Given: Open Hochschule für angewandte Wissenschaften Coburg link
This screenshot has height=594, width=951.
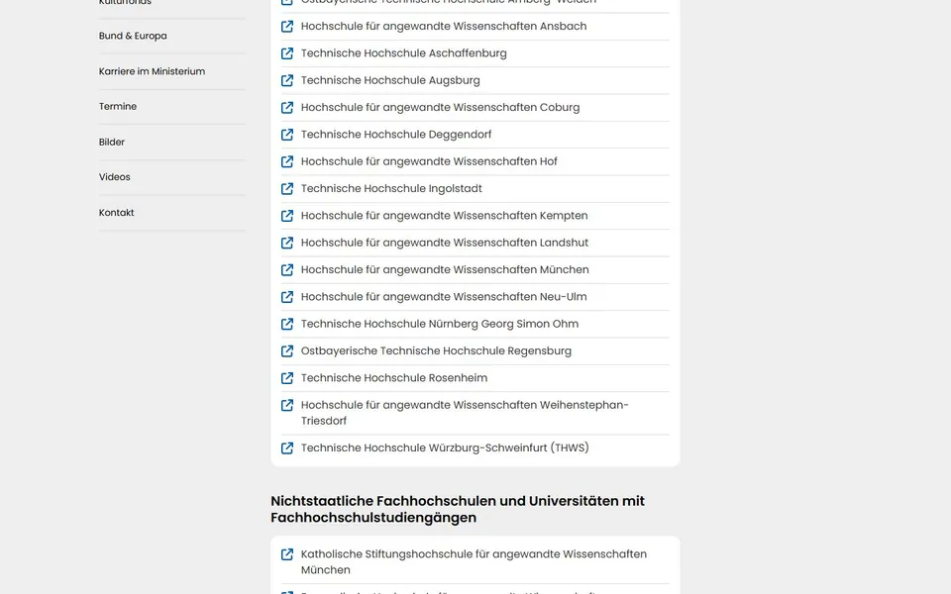Looking at the screenshot, I should (440, 107).
